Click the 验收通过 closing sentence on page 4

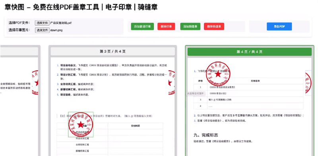(223, 141)
